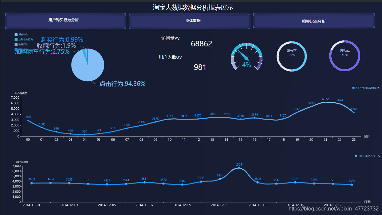This screenshot has height=215, width=382.
Task: Select the 相关比率分析 panel header
Action: pos(314,21)
